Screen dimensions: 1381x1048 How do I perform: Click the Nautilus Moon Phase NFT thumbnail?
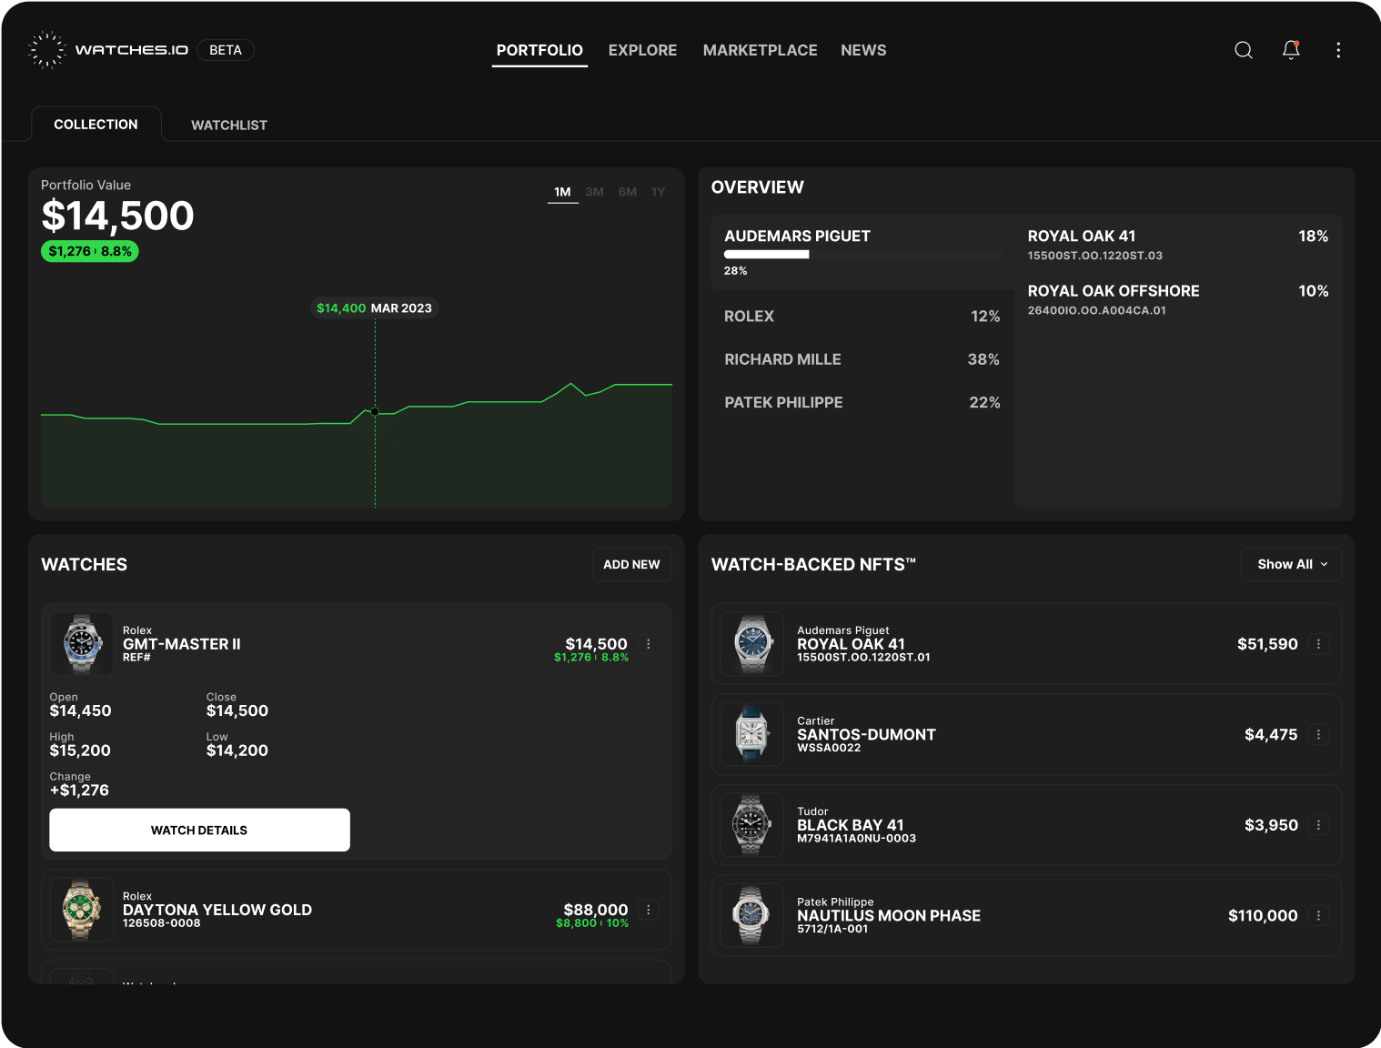coord(751,915)
